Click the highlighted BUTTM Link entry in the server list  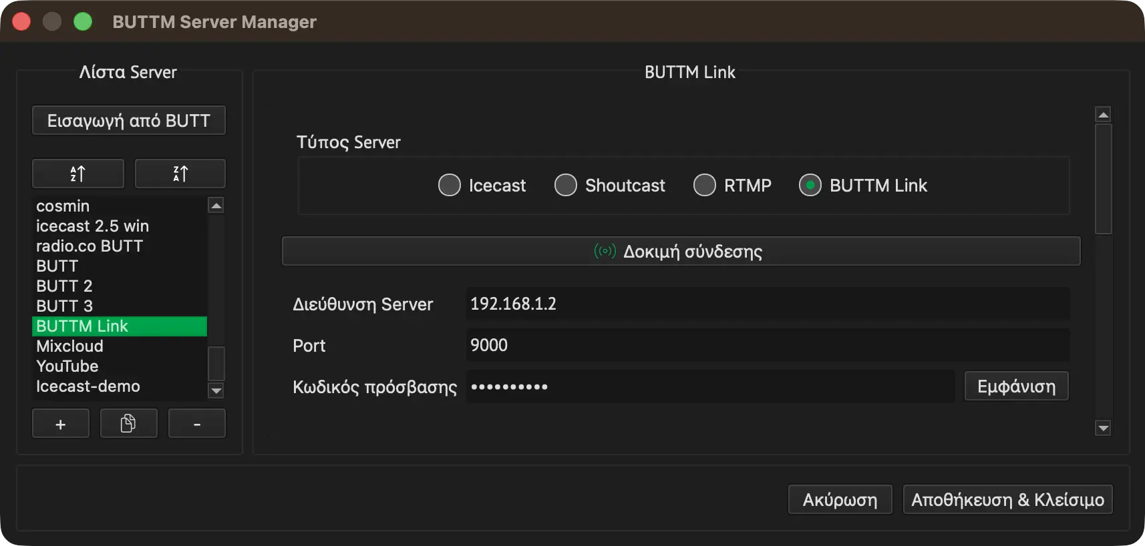point(120,326)
